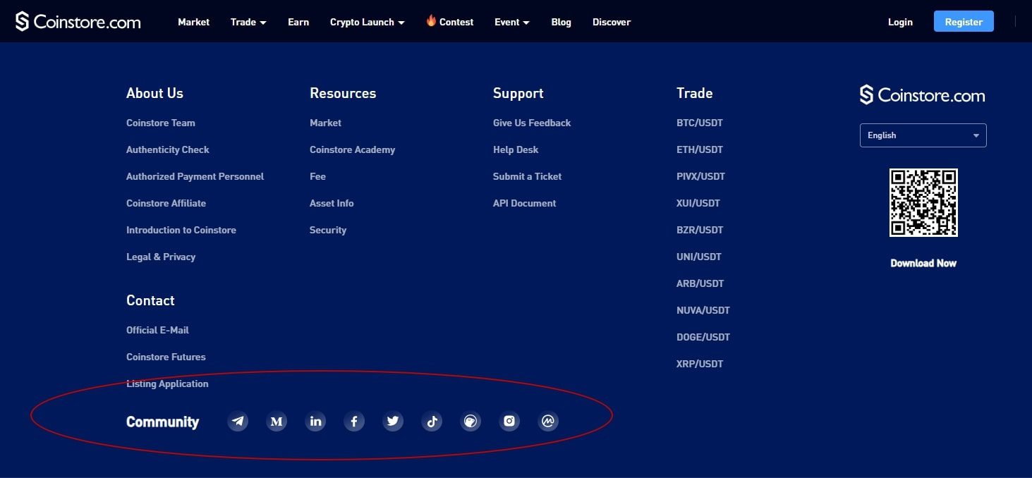Open the Authenticity Check link
The width and height of the screenshot is (1032, 478).
click(x=168, y=149)
